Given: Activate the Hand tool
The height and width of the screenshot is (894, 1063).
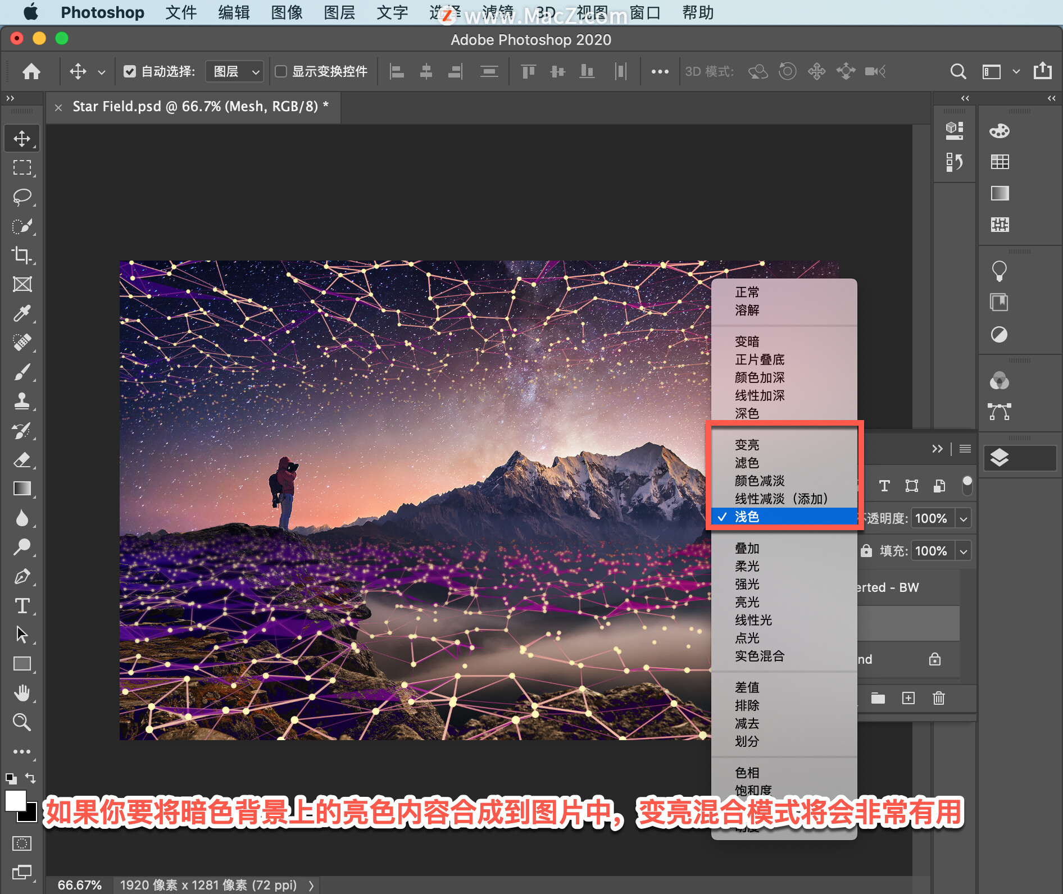Looking at the screenshot, I should point(22,694).
